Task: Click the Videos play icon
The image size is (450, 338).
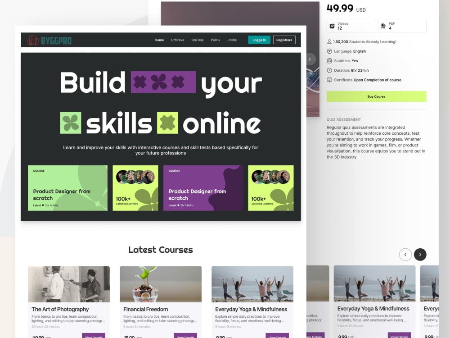Action: tap(332, 26)
